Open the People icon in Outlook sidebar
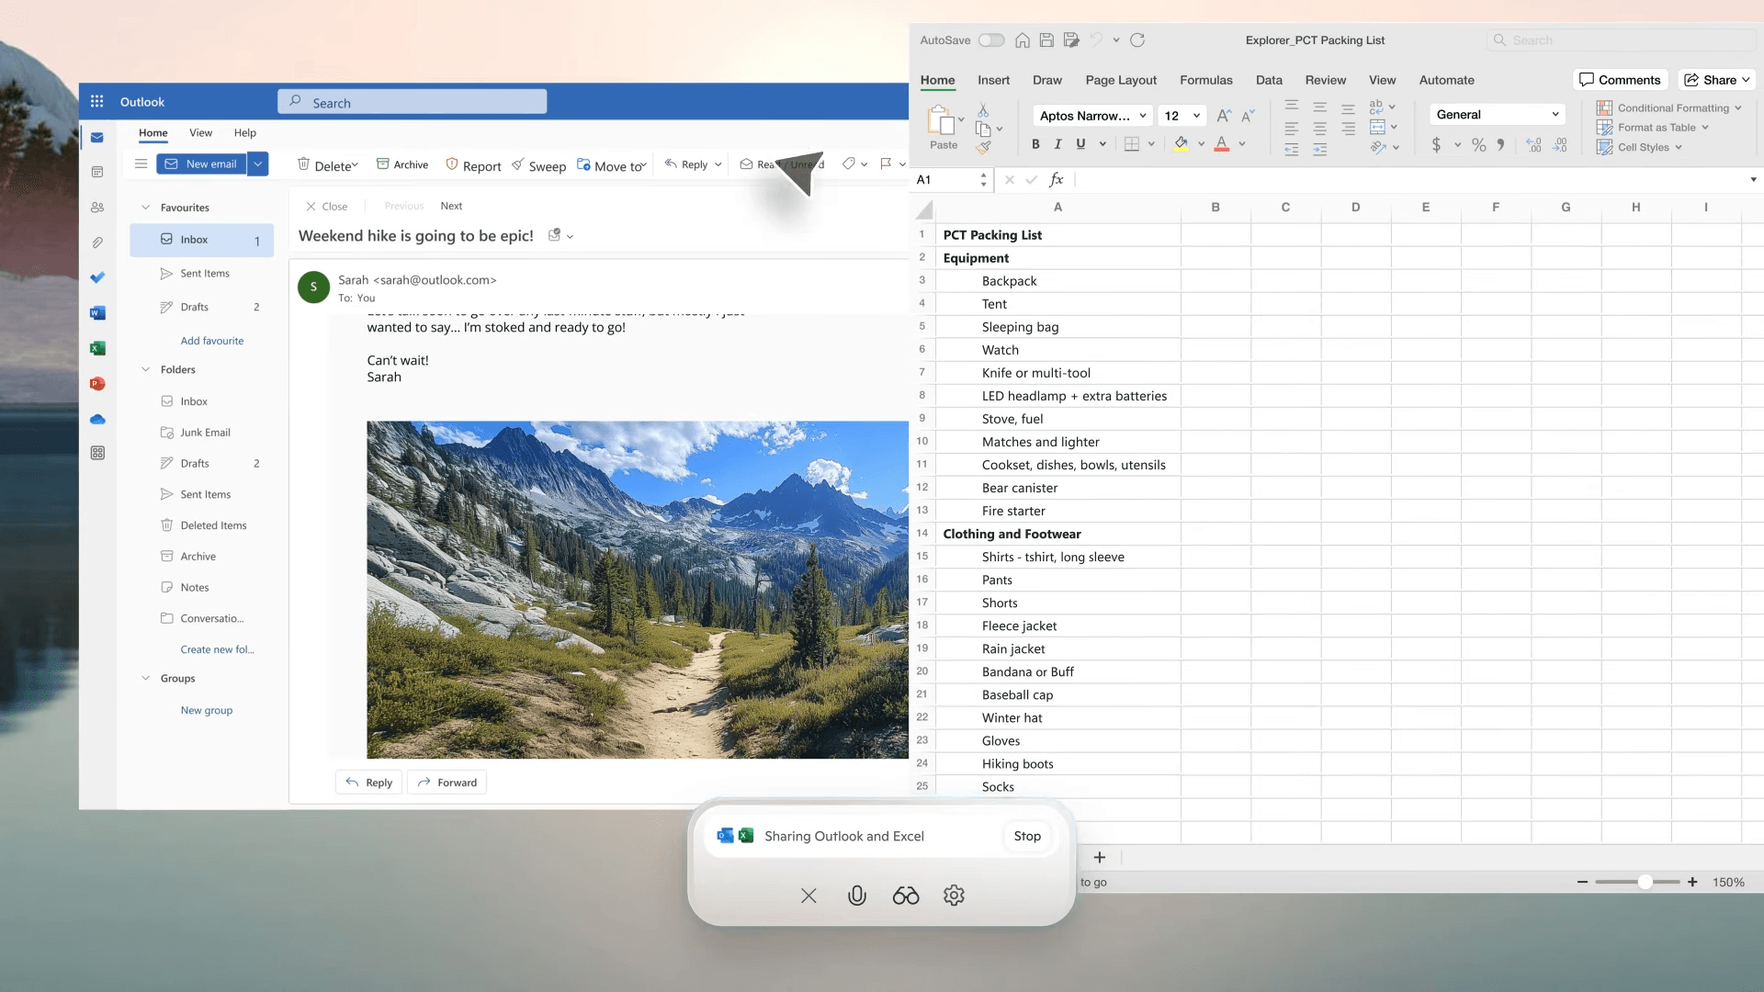The width and height of the screenshot is (1764, 992). [97, 208]
